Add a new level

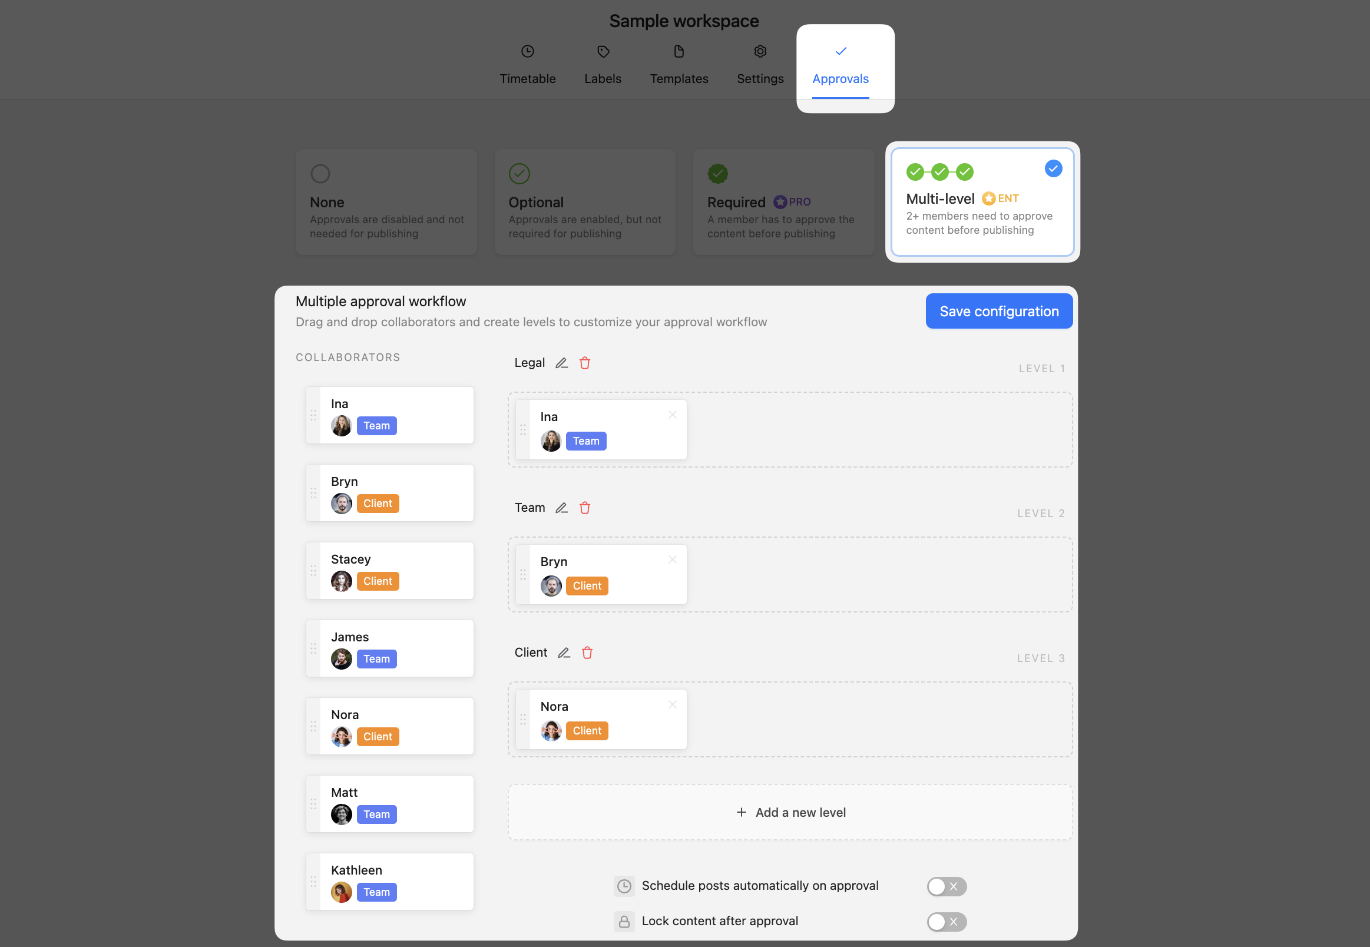click(x=790, y=812)
